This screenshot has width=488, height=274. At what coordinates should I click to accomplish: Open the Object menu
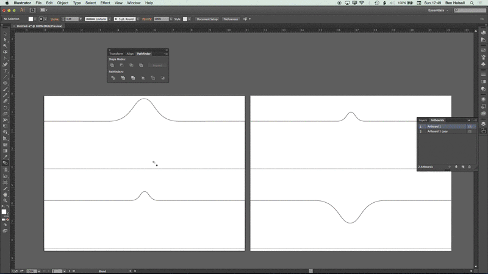[x=63, y=3]
